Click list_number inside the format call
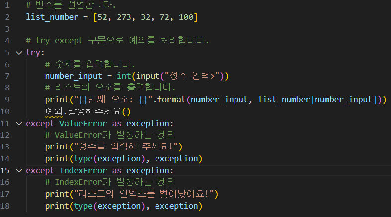391x217 pixels. pyautogui.click(x=284, y=100)
